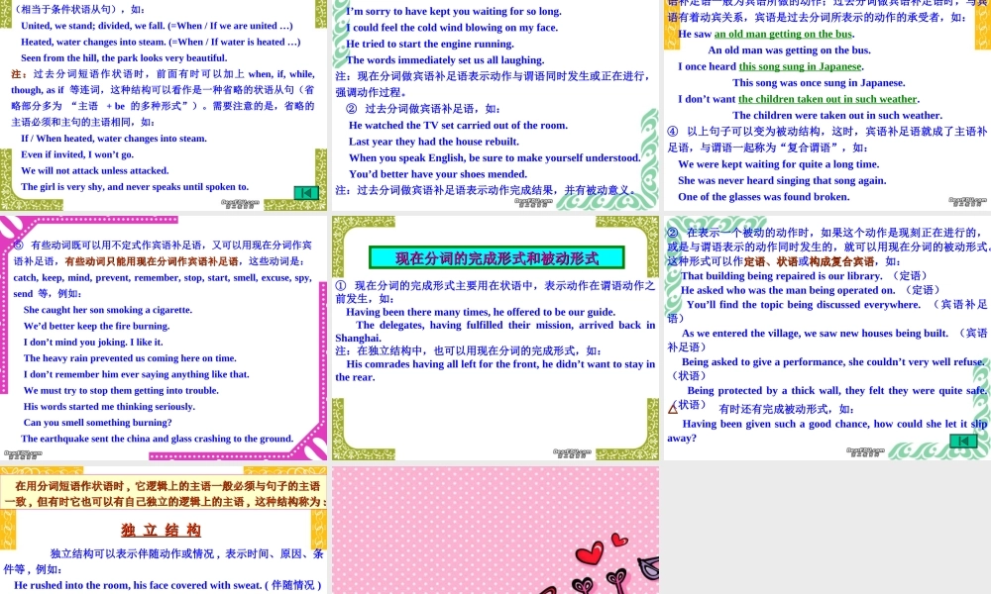Click line 'Being asked to give a performance'
This screenshot has height=594, width=991.
[833, 362]
